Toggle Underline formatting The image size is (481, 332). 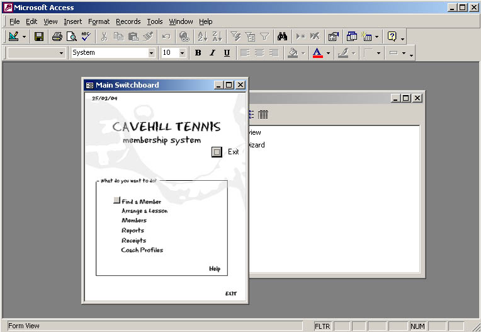(227, 53)
